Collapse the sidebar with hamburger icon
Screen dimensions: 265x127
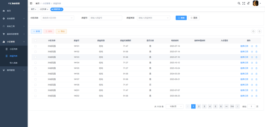[x=31, y=3]
